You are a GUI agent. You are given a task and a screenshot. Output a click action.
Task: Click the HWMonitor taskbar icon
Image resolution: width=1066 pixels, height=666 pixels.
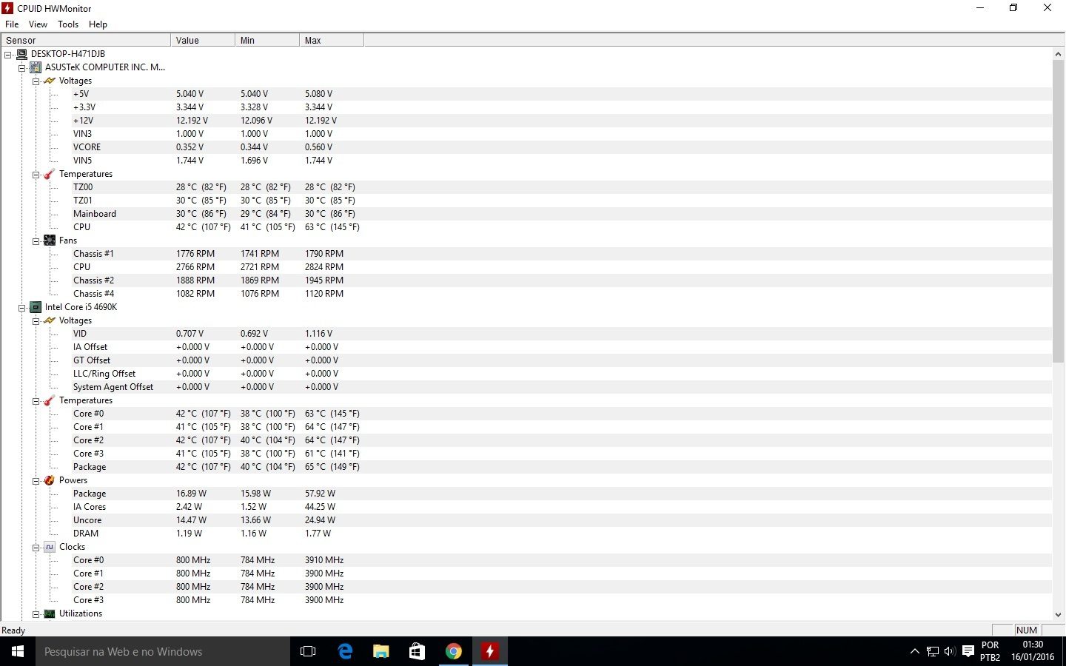click(490, 651)
